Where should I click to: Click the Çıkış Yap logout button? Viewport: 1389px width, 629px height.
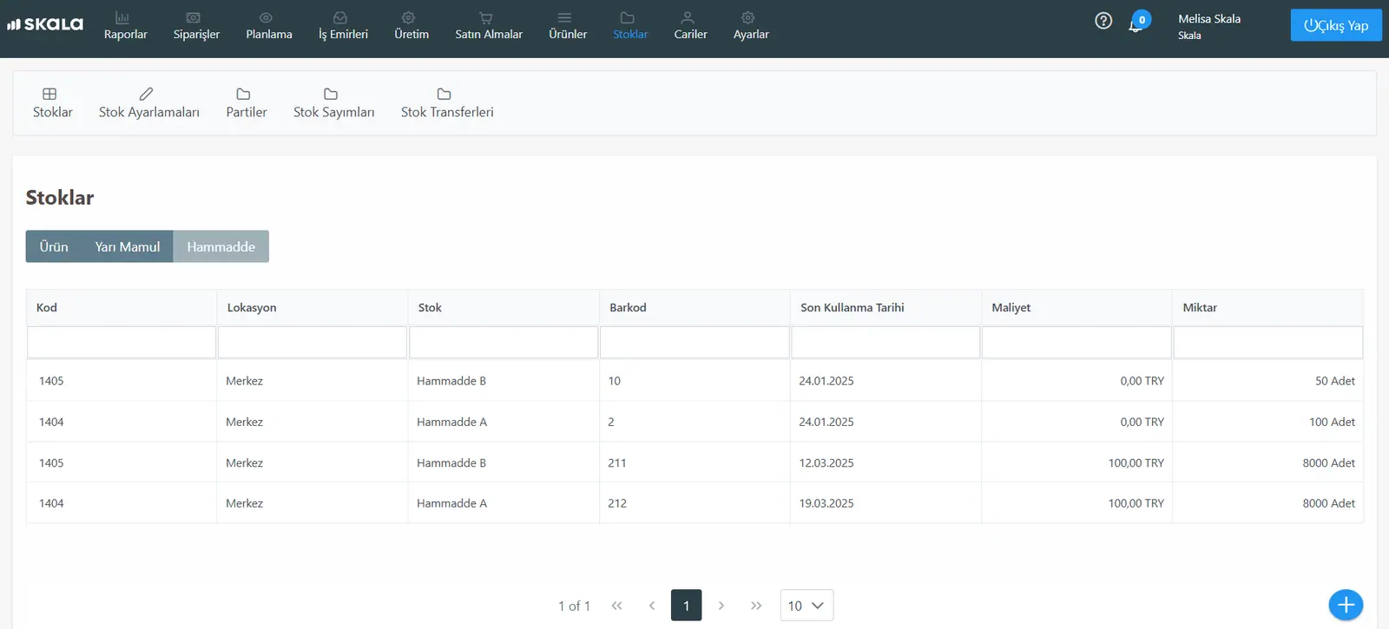[x=1336, y=25]
